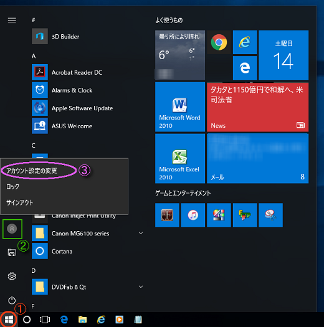Open Alarms & Clock app
The height and width of the screenshot is (327, 324).
[x=88, y=90]
